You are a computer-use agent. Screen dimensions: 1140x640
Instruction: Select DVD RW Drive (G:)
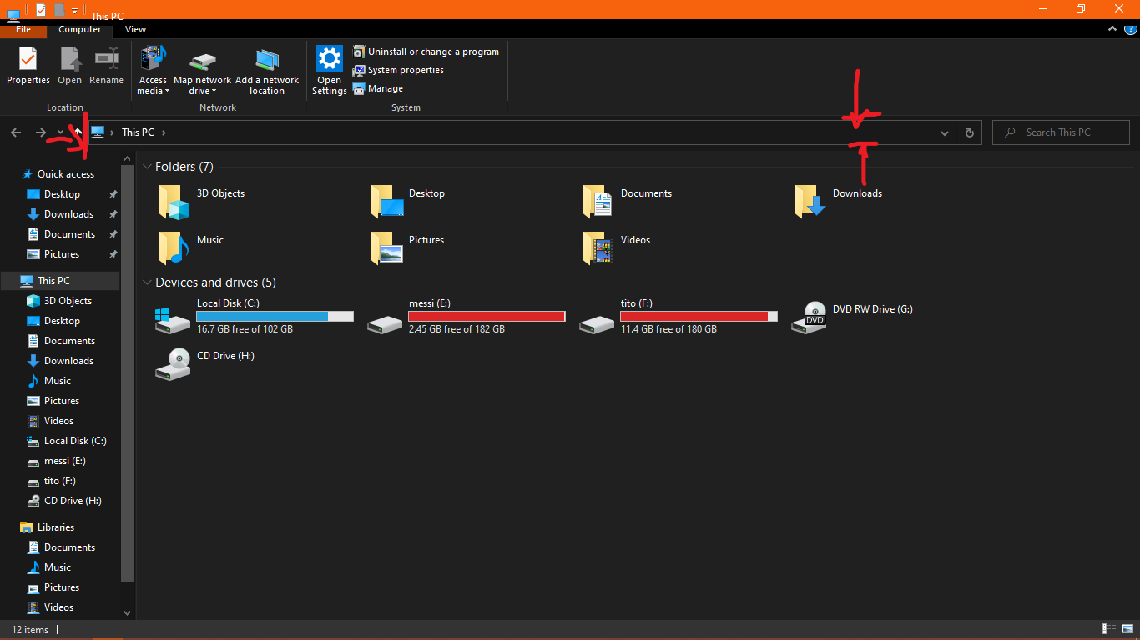852,317
